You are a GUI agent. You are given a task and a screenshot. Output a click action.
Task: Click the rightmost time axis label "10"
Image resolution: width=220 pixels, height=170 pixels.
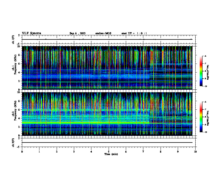[x=195, y=152]
